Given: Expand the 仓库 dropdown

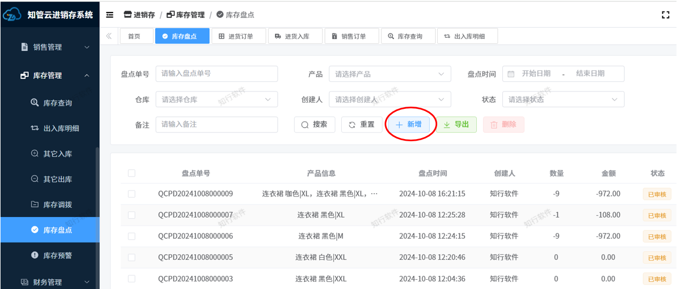Looking at the screenshot, I should click(x=216, y=100).
